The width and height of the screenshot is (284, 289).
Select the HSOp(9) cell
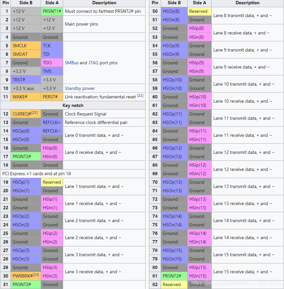[x=174, y=46]
